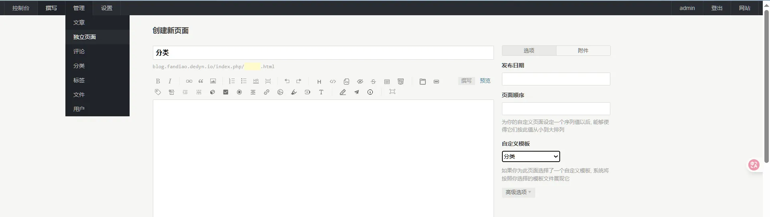Insert a heading with the H icon
Screen dimensions: 770x217
[319, 81]
